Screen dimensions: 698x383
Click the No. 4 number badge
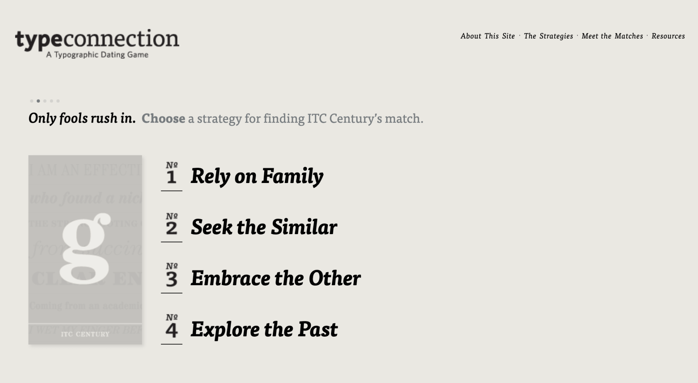(x=171, y=327)
